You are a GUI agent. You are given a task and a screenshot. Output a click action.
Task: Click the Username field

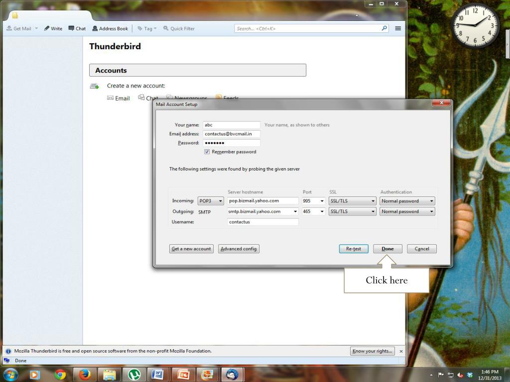[263, 222]
